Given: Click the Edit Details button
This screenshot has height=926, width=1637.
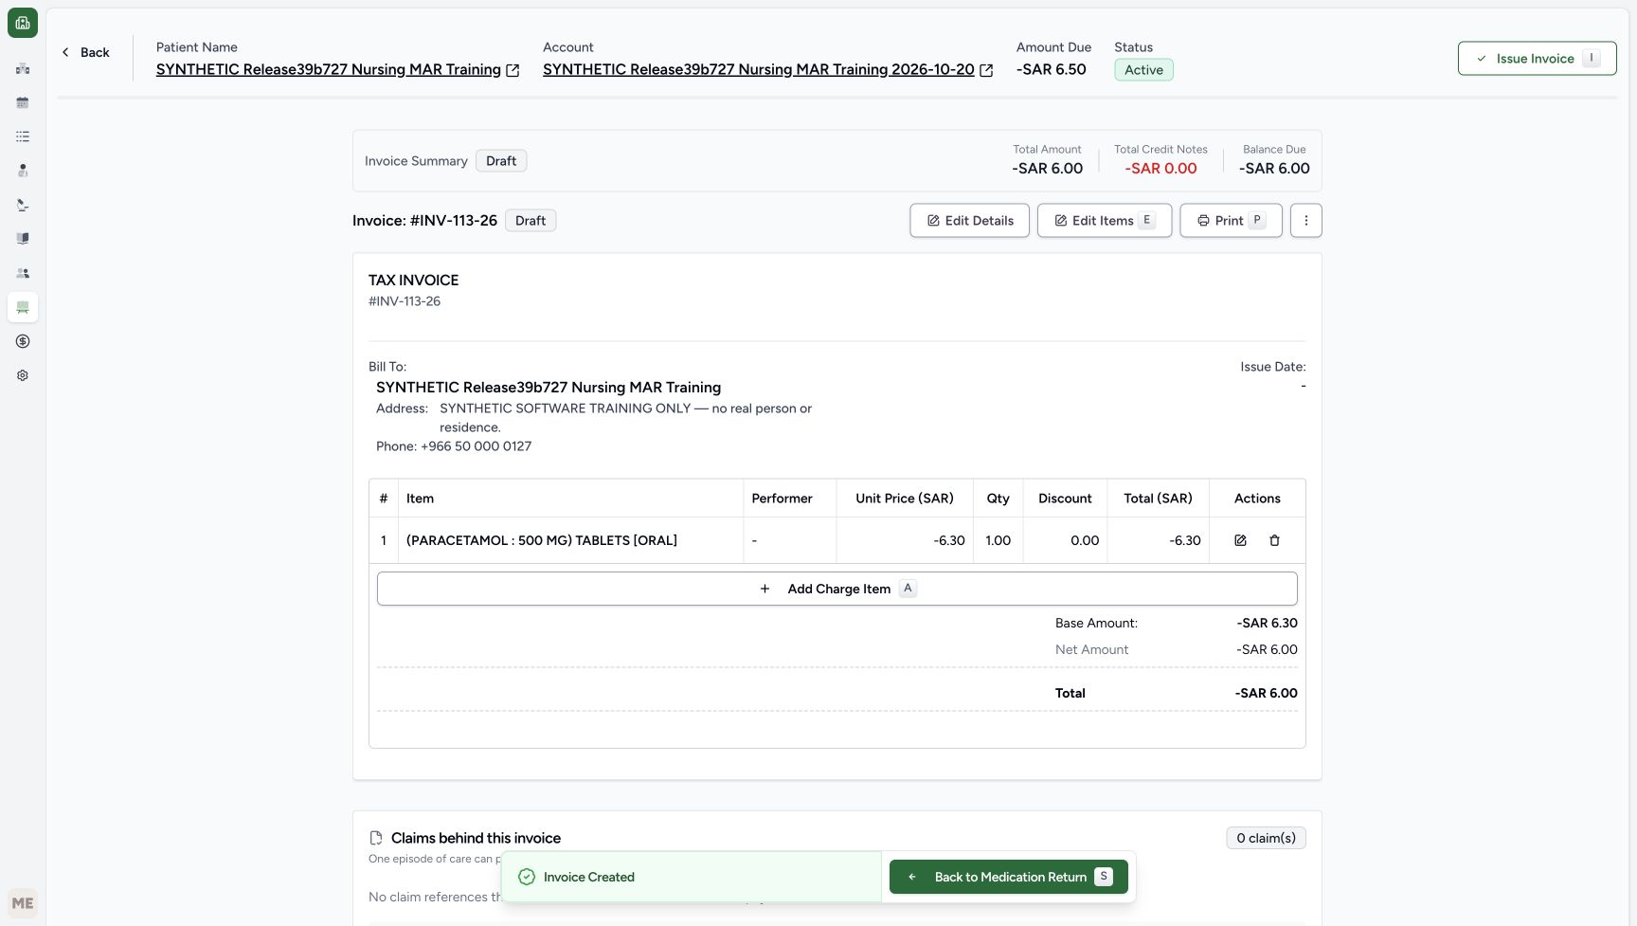Looking at the screenshot, I should pyautogui.click(x=969, y=221).
